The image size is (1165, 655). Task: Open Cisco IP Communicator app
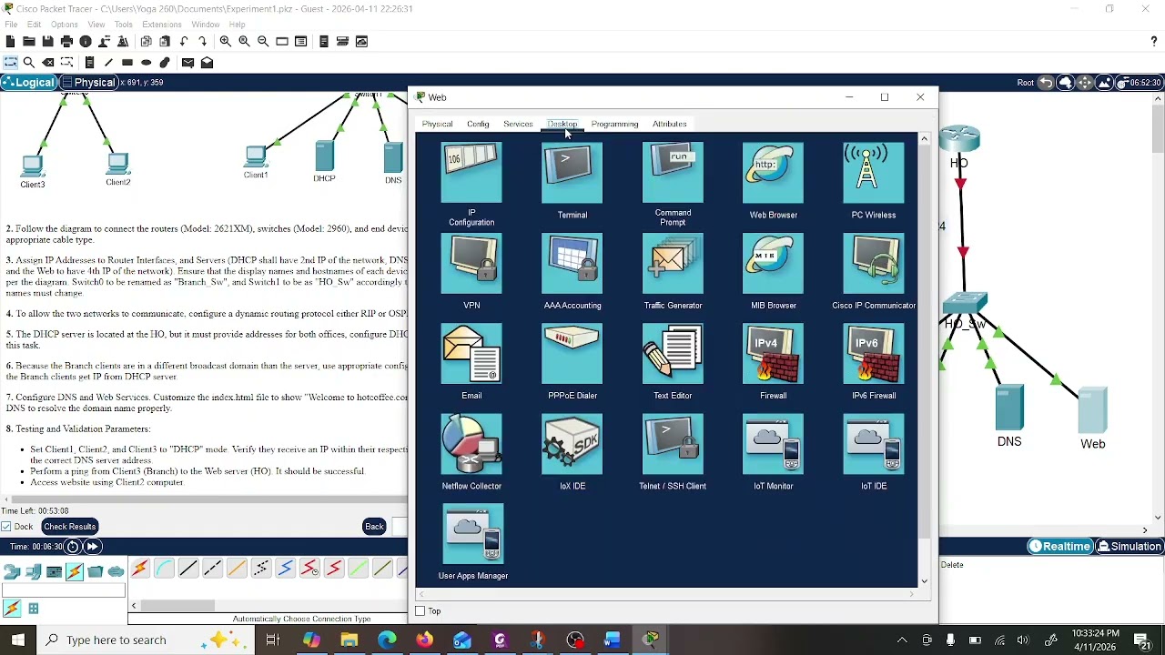pos(874,264)
